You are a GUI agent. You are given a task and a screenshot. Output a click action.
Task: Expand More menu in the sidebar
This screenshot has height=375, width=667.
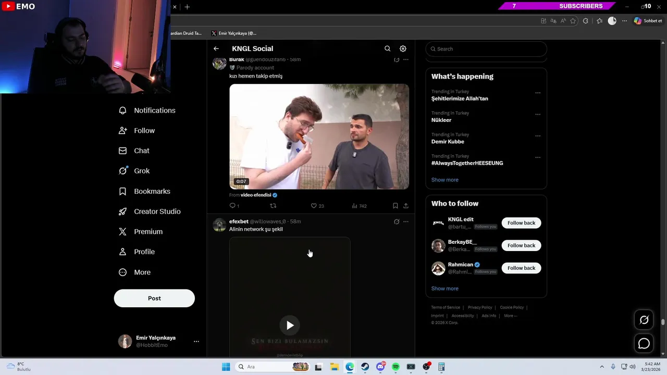[x=135, y=272]
